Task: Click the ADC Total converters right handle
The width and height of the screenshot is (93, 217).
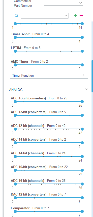Action: [82, 102]
